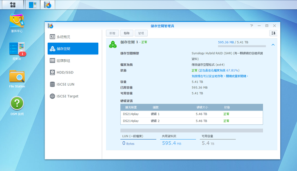Open HDD/SSD section
This screenshot has width=297, height=171.
coord(73,72)
